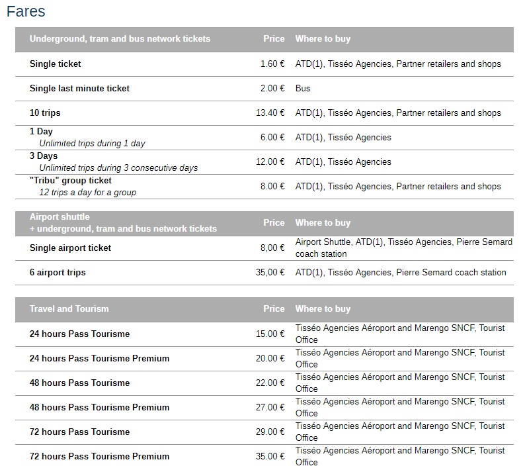Click the Travel and Tourism section header
This screenshot has width=525, height=468.
[69, 309]
